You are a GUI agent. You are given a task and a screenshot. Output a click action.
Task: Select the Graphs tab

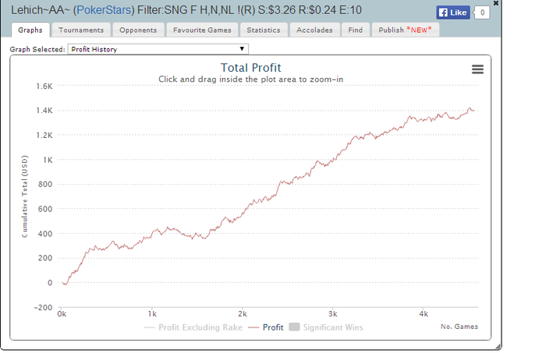30,30
